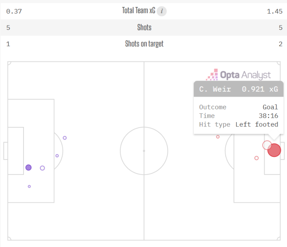Select the small red marker outside the penalty area
The image size is (287, 247).
pos(218,137)
